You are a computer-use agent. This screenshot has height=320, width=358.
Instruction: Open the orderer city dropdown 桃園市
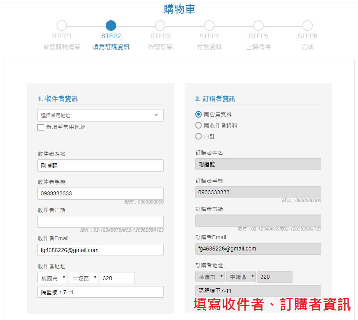(x=210, y=277)
